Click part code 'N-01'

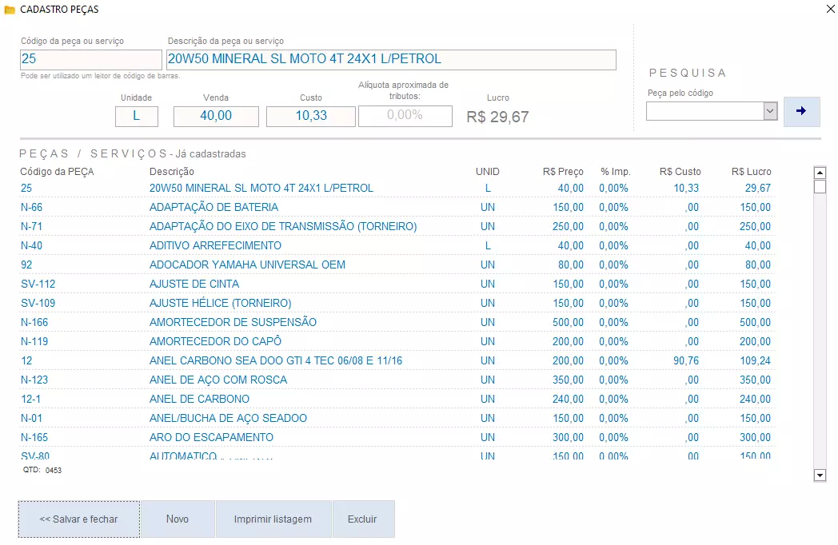(x=31, y=419)
